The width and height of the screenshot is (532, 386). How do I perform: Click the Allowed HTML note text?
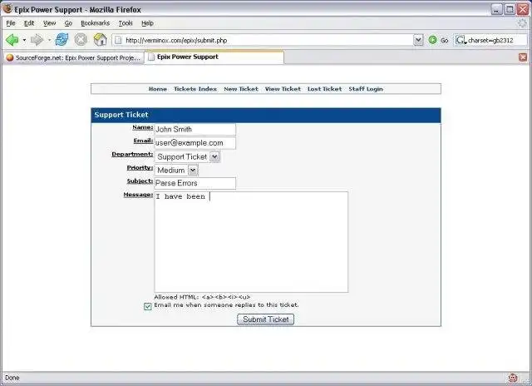tap(202, 297)
